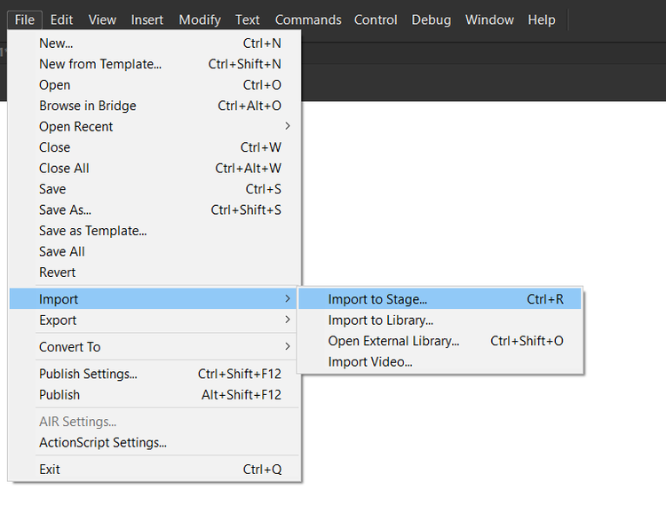
Task: Select Import Video menu entry
Action: [x=370, y=362]
